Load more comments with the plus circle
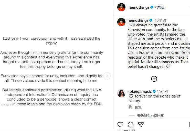 [x=154, y=79]
